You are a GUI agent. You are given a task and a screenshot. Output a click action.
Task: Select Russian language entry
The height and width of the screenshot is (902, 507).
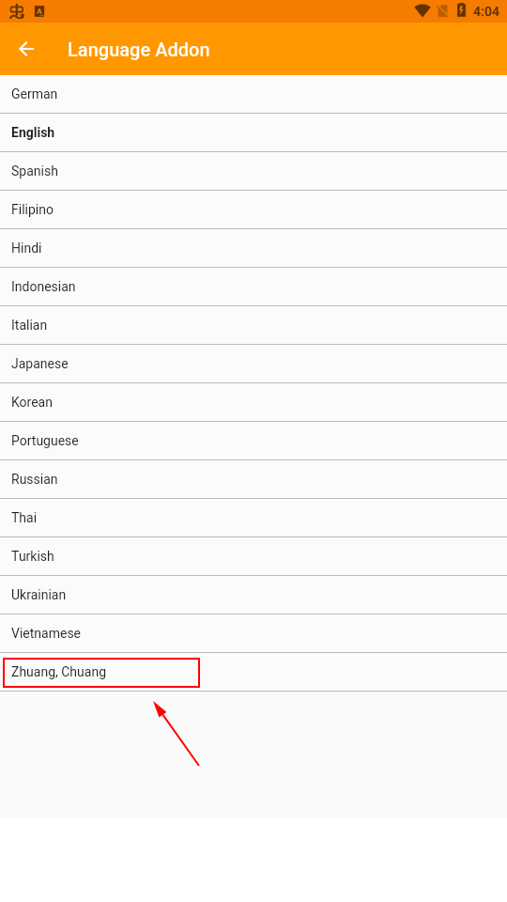[x=253, y=480]
